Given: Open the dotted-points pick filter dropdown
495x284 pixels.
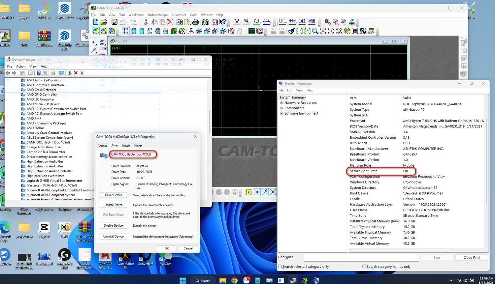Looking at the screenshot, I should coord(242,22).
